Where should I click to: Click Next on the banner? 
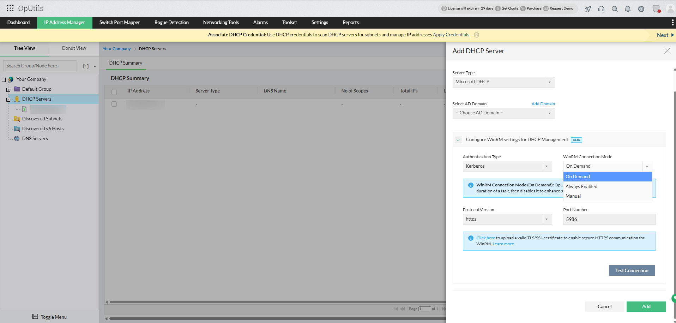(x=665, y=35)
